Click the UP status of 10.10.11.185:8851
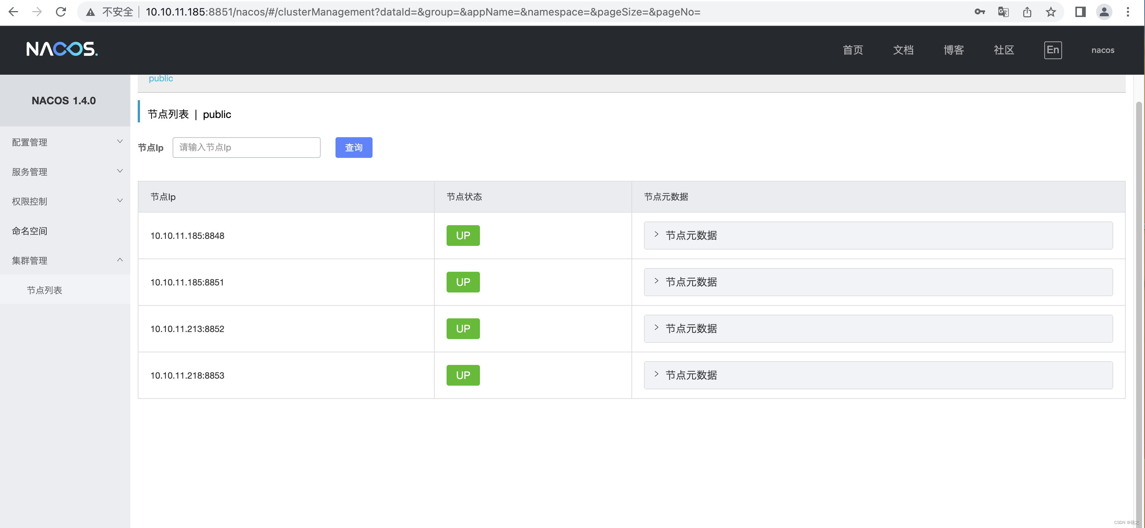1145x528 pixels. click(463, 282)
